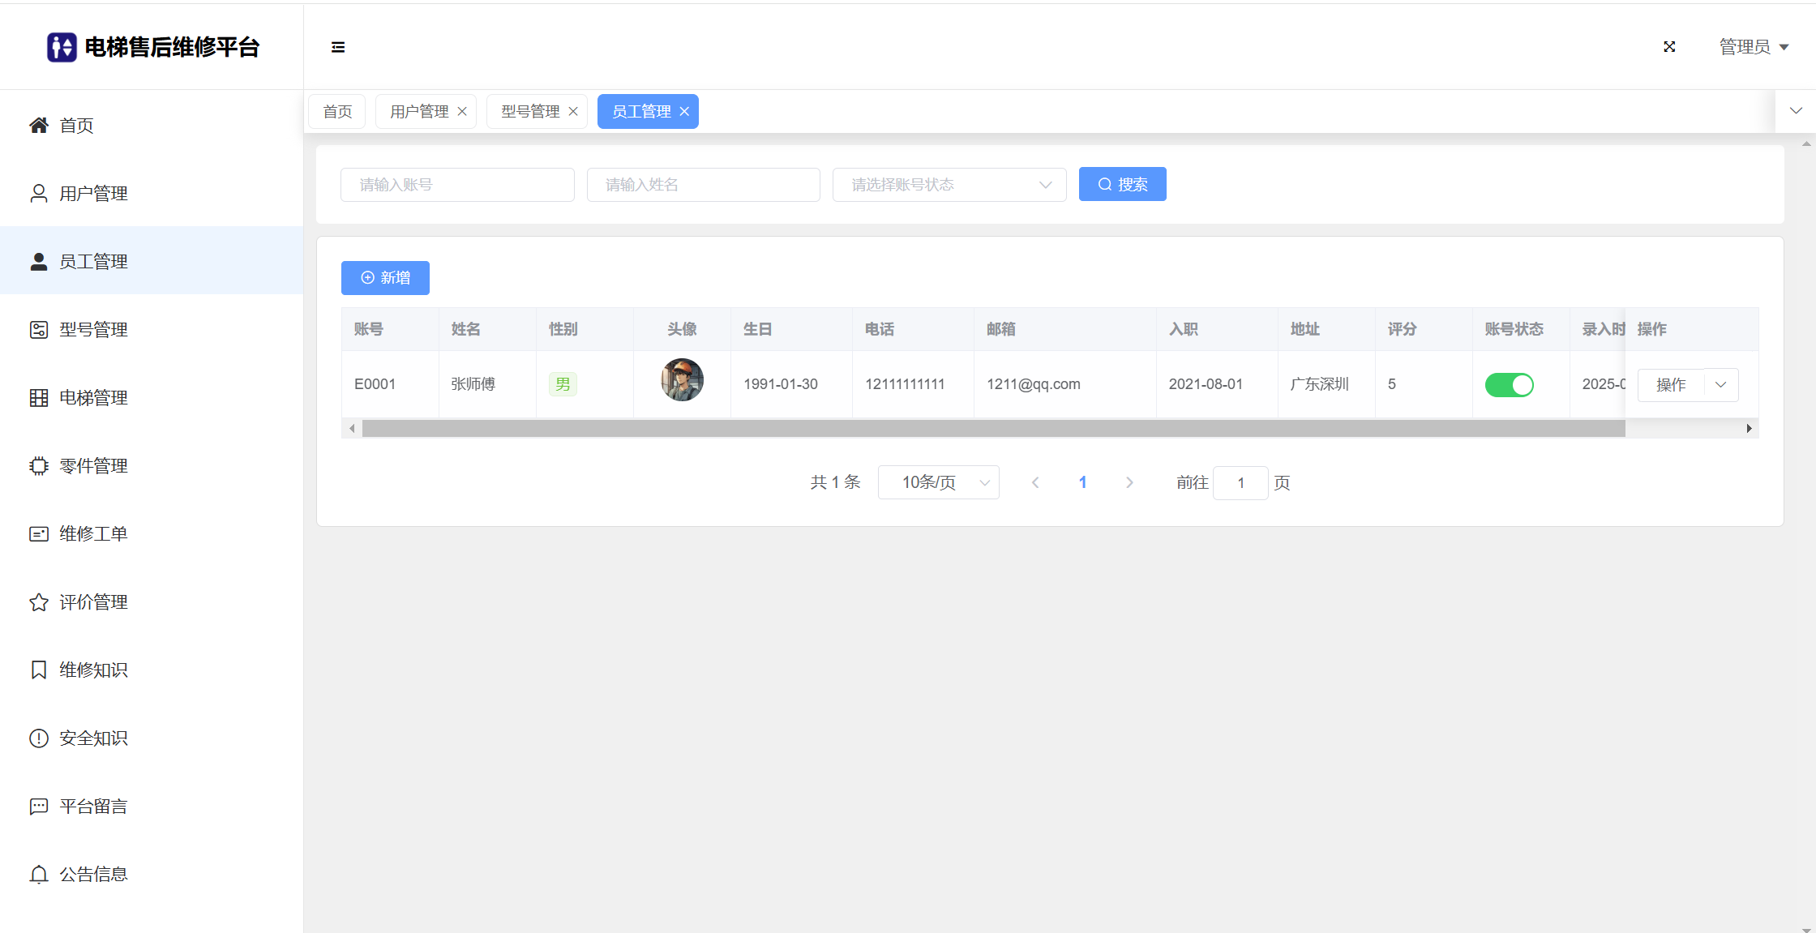Open the 请选择账号状态 dropdown
Screen dimensions: 1816x933
[949, 185]
